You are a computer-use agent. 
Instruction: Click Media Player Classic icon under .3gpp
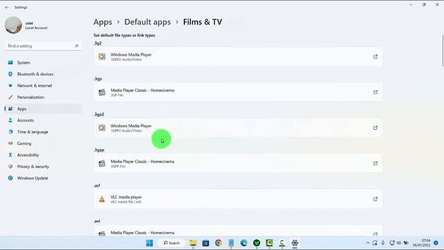pos(102,163)
